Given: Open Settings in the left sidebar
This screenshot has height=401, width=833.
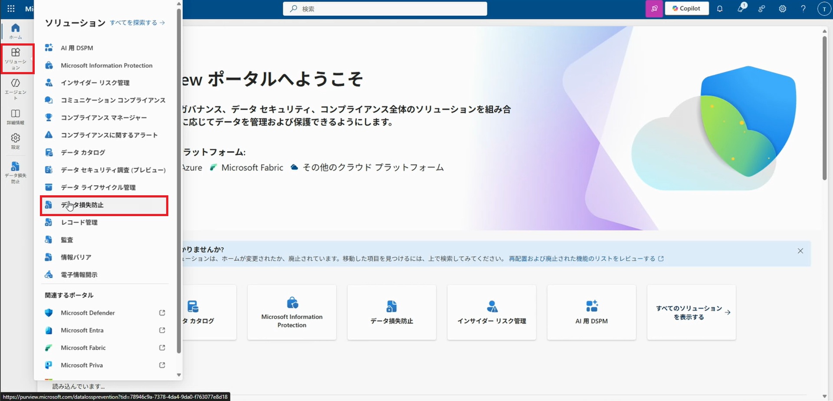Looking at the screenshot, I should [16, 141].
